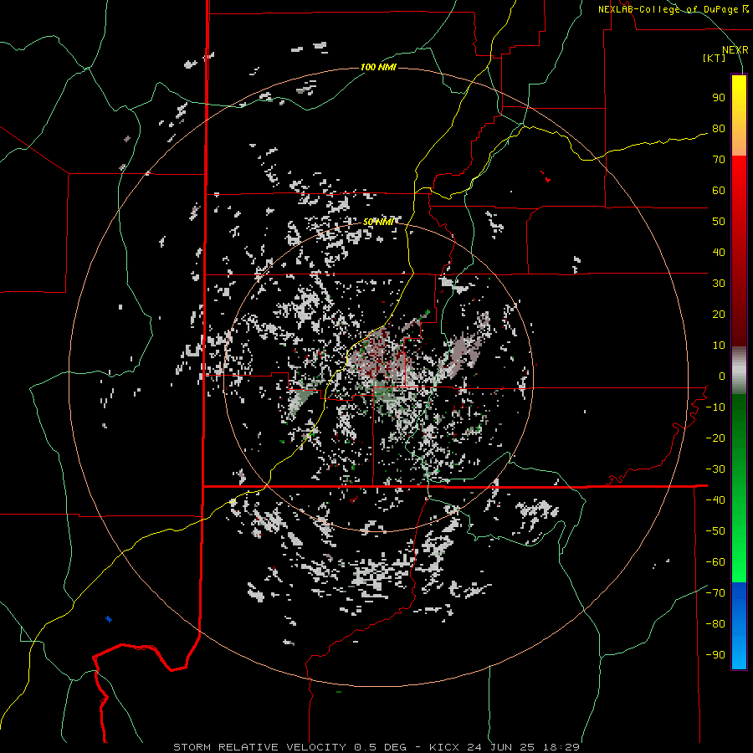Viewport: 753px width, 753px height.
Task: Click the -80 value on the velocity scale
Action: point(715,624)
